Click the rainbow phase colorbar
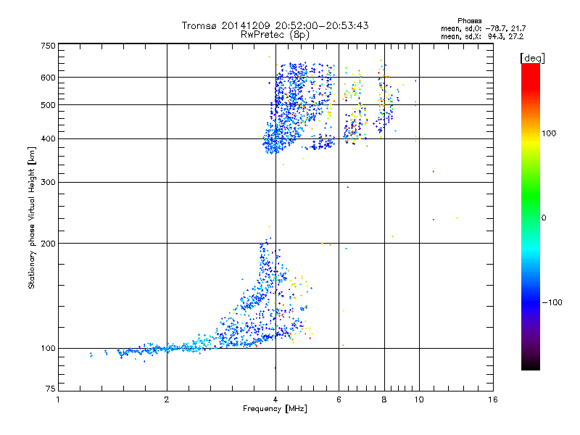 (x=531, y=217)
